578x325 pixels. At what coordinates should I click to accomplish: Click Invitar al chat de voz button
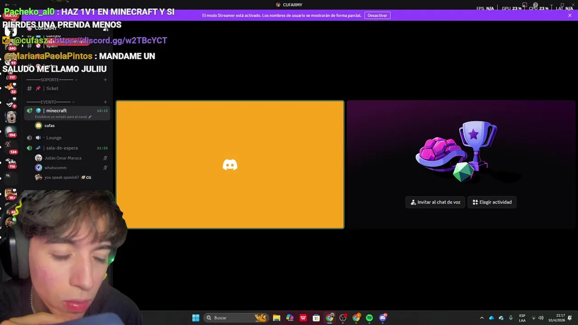[x=435, y=202]
